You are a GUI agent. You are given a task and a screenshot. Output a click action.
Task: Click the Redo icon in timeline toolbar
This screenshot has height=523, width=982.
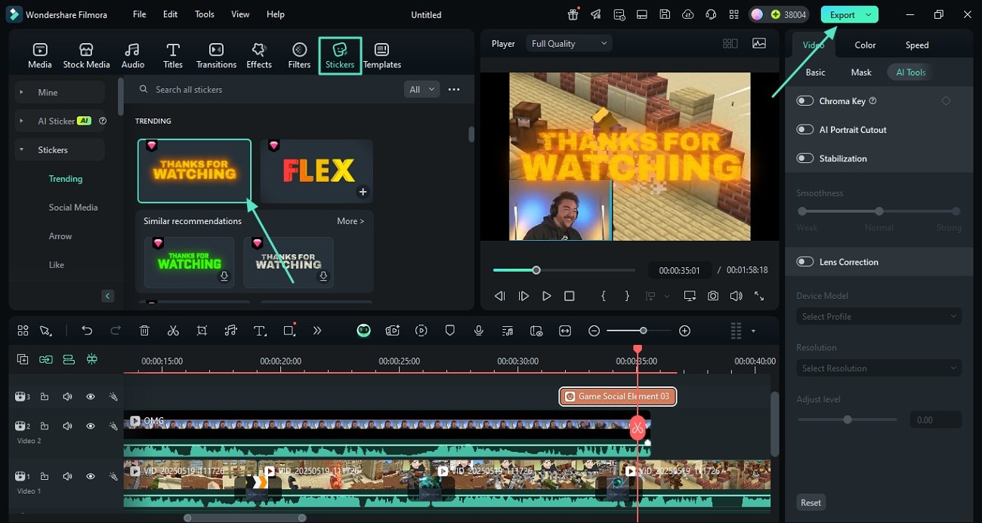tap(116, 331)
